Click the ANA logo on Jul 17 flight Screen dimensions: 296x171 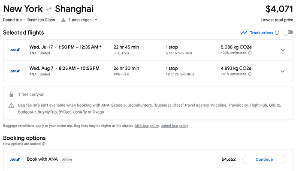[x=15, y=50]
